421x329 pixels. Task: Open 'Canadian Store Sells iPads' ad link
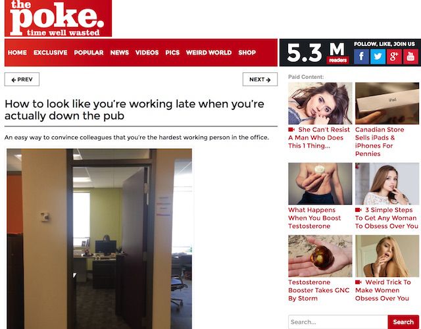click(x=380, y=141)
